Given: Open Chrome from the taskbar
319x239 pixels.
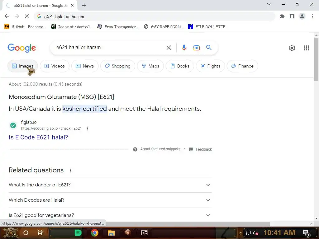Looking at the screenshot, I should (x=95, y=233).
